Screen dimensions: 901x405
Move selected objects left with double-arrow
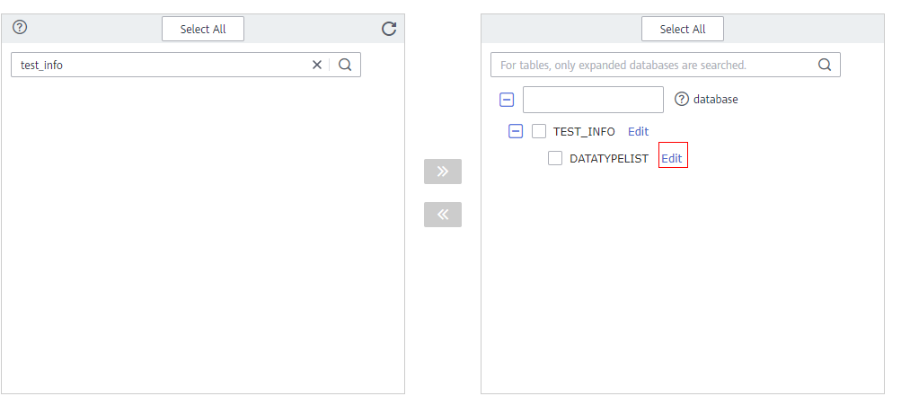[443, 215]
